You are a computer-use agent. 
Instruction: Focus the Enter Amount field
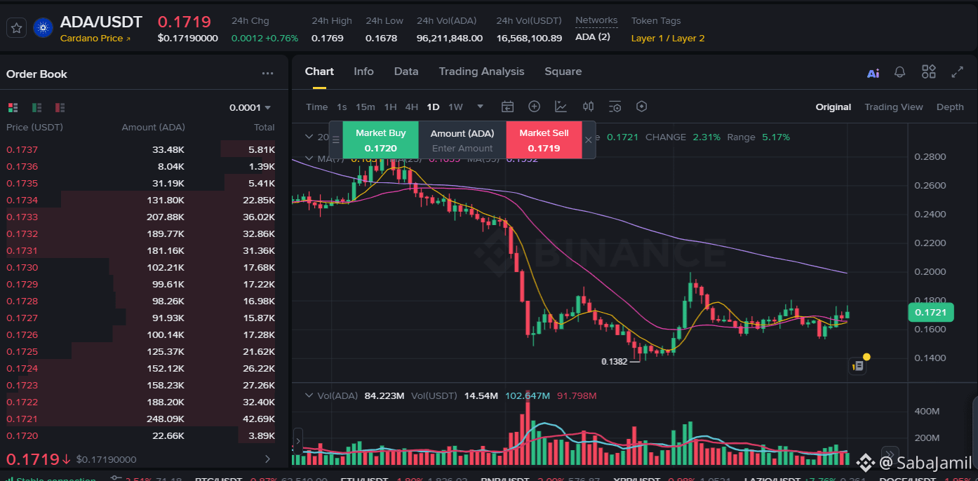[x=462, y=148]
